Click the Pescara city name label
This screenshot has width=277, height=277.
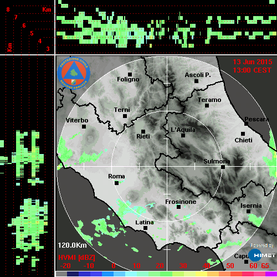[257, 120]
